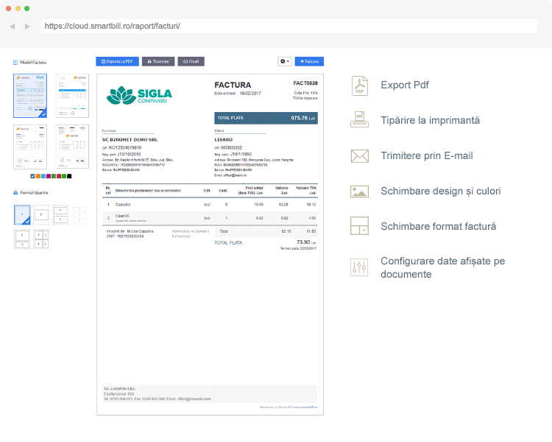Select the second invoice template with blue table header

pos(71,96)
